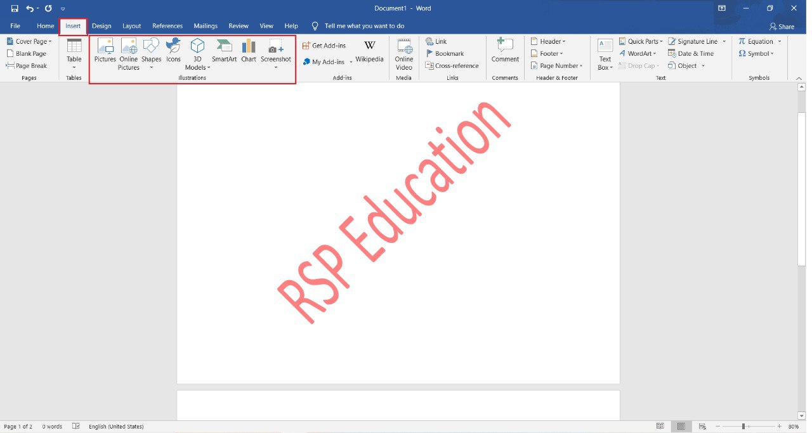Add a new Comment
This screenshot has height=433, width=812.
[x=505, y=51]
